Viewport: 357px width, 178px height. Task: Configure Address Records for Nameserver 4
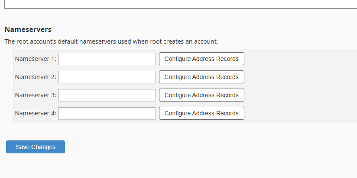click(x=201, y=113)
